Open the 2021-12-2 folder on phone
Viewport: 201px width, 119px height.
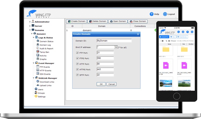(184, 49)
